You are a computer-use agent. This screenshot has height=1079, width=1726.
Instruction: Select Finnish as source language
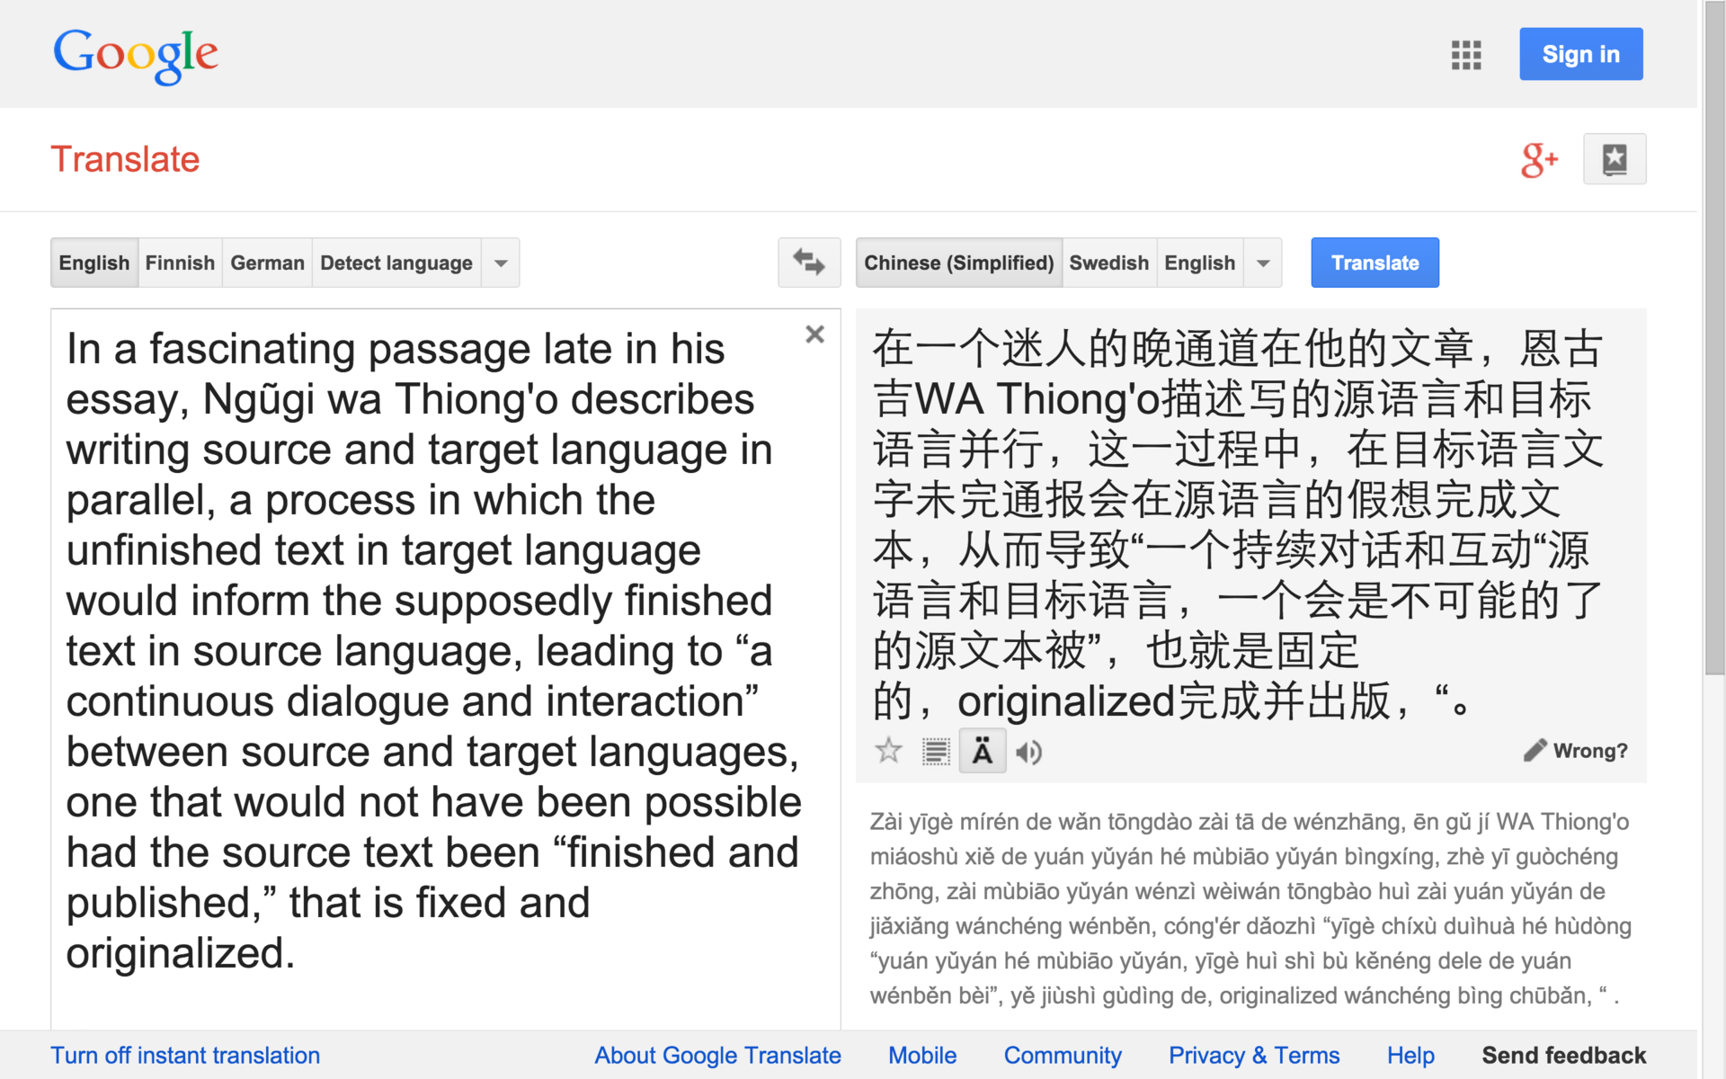180,263
